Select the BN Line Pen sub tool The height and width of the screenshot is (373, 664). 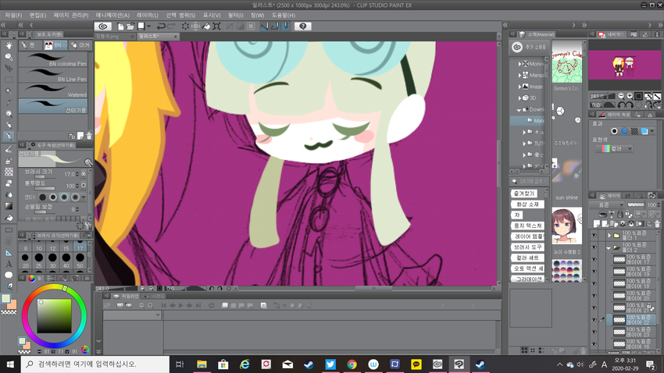coord(53,76)
